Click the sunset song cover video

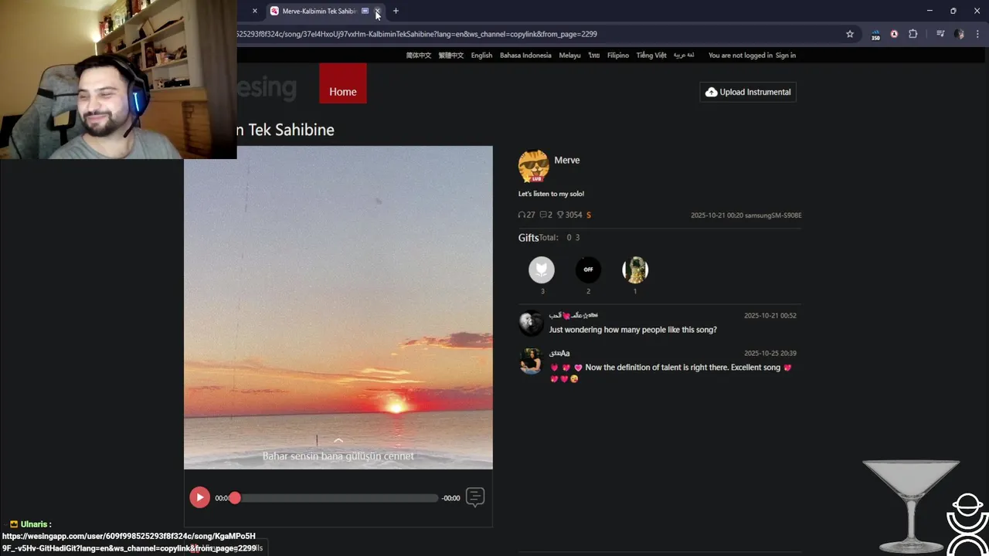click(x=338, y=307)
